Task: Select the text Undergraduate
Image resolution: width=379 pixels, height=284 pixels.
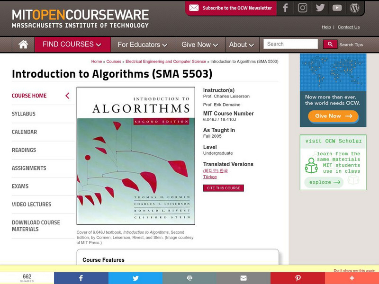Action: tap(218, 153)
